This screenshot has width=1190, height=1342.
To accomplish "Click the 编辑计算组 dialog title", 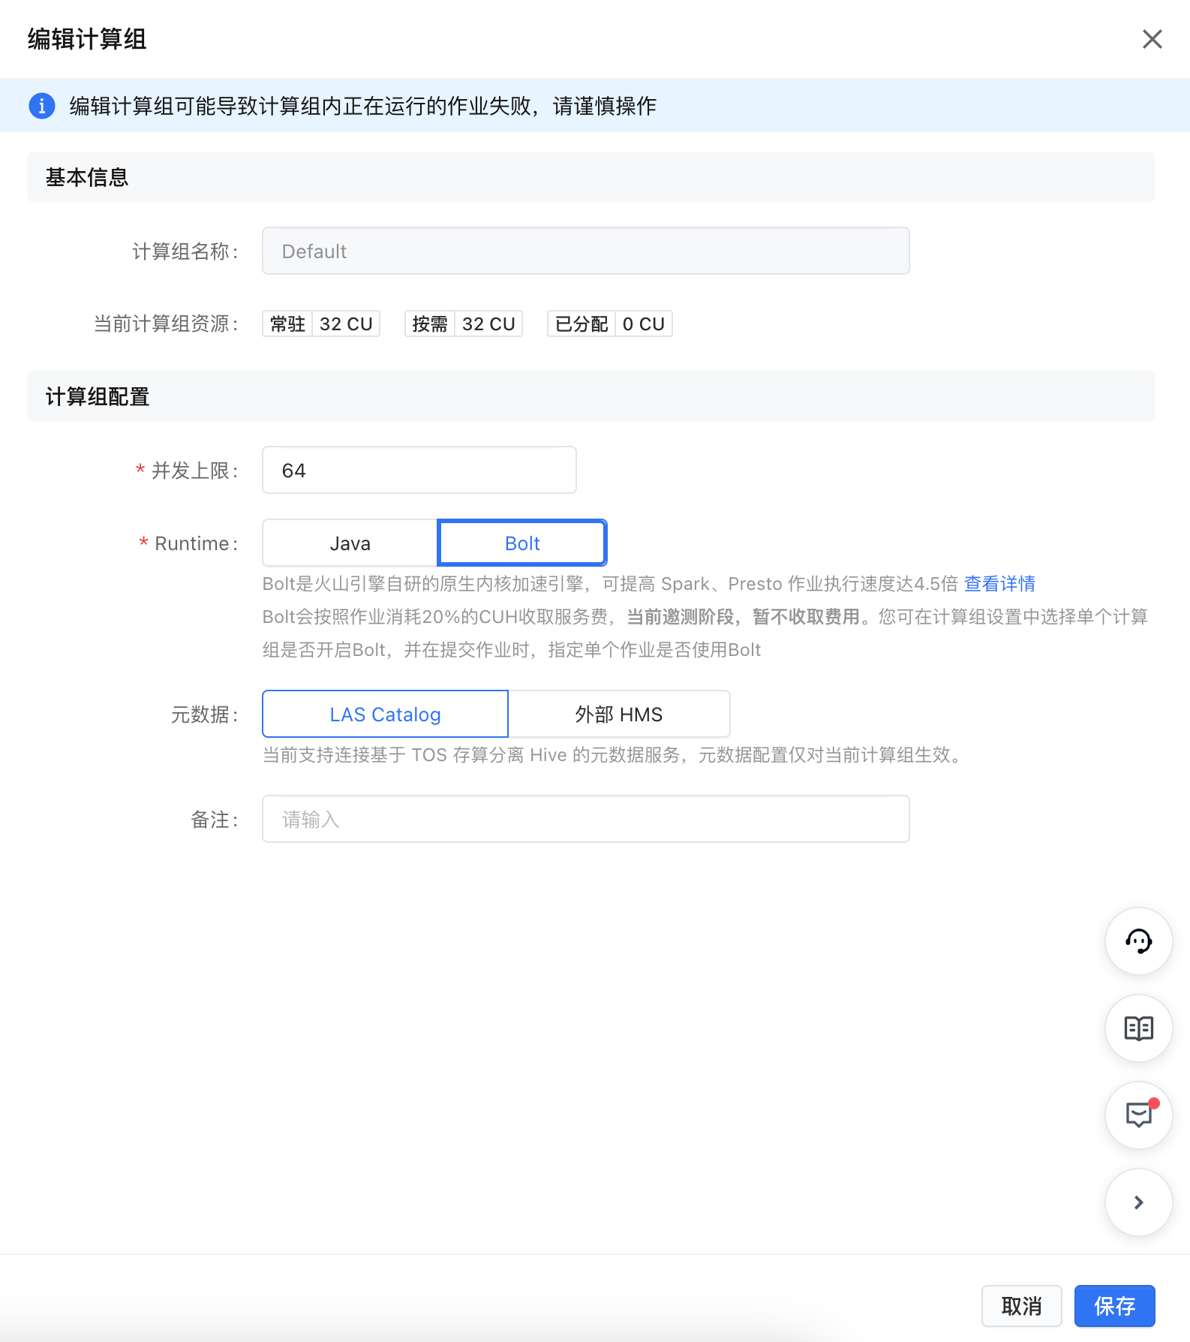I will point(87,39).
